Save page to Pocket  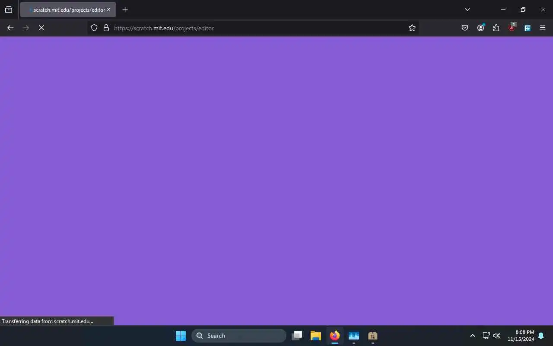pos(465,28)
